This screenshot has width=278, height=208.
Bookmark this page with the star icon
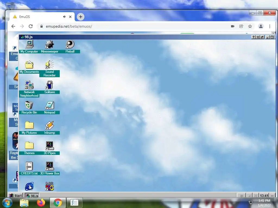tap(250, 26)
